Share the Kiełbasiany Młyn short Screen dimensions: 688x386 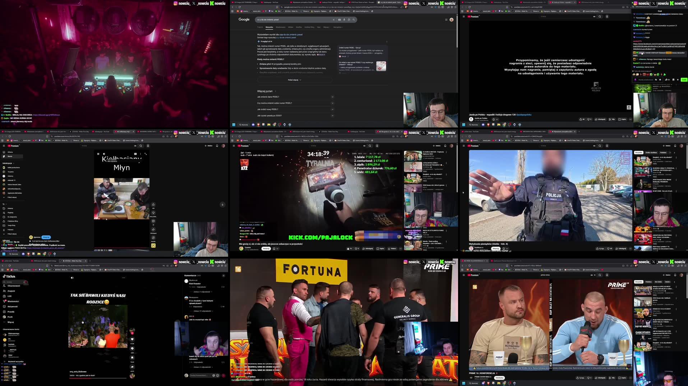[x=153, y=229]
